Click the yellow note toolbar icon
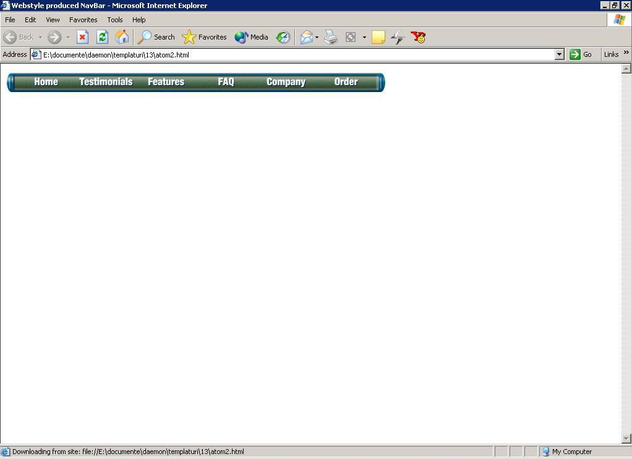This screenshot has width=632, height=459. [378, 37]
